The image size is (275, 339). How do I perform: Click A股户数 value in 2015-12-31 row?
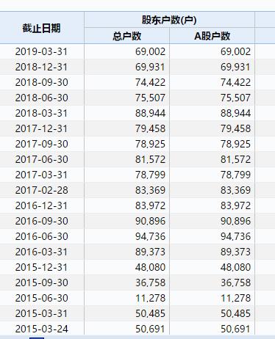click(235, 267)
